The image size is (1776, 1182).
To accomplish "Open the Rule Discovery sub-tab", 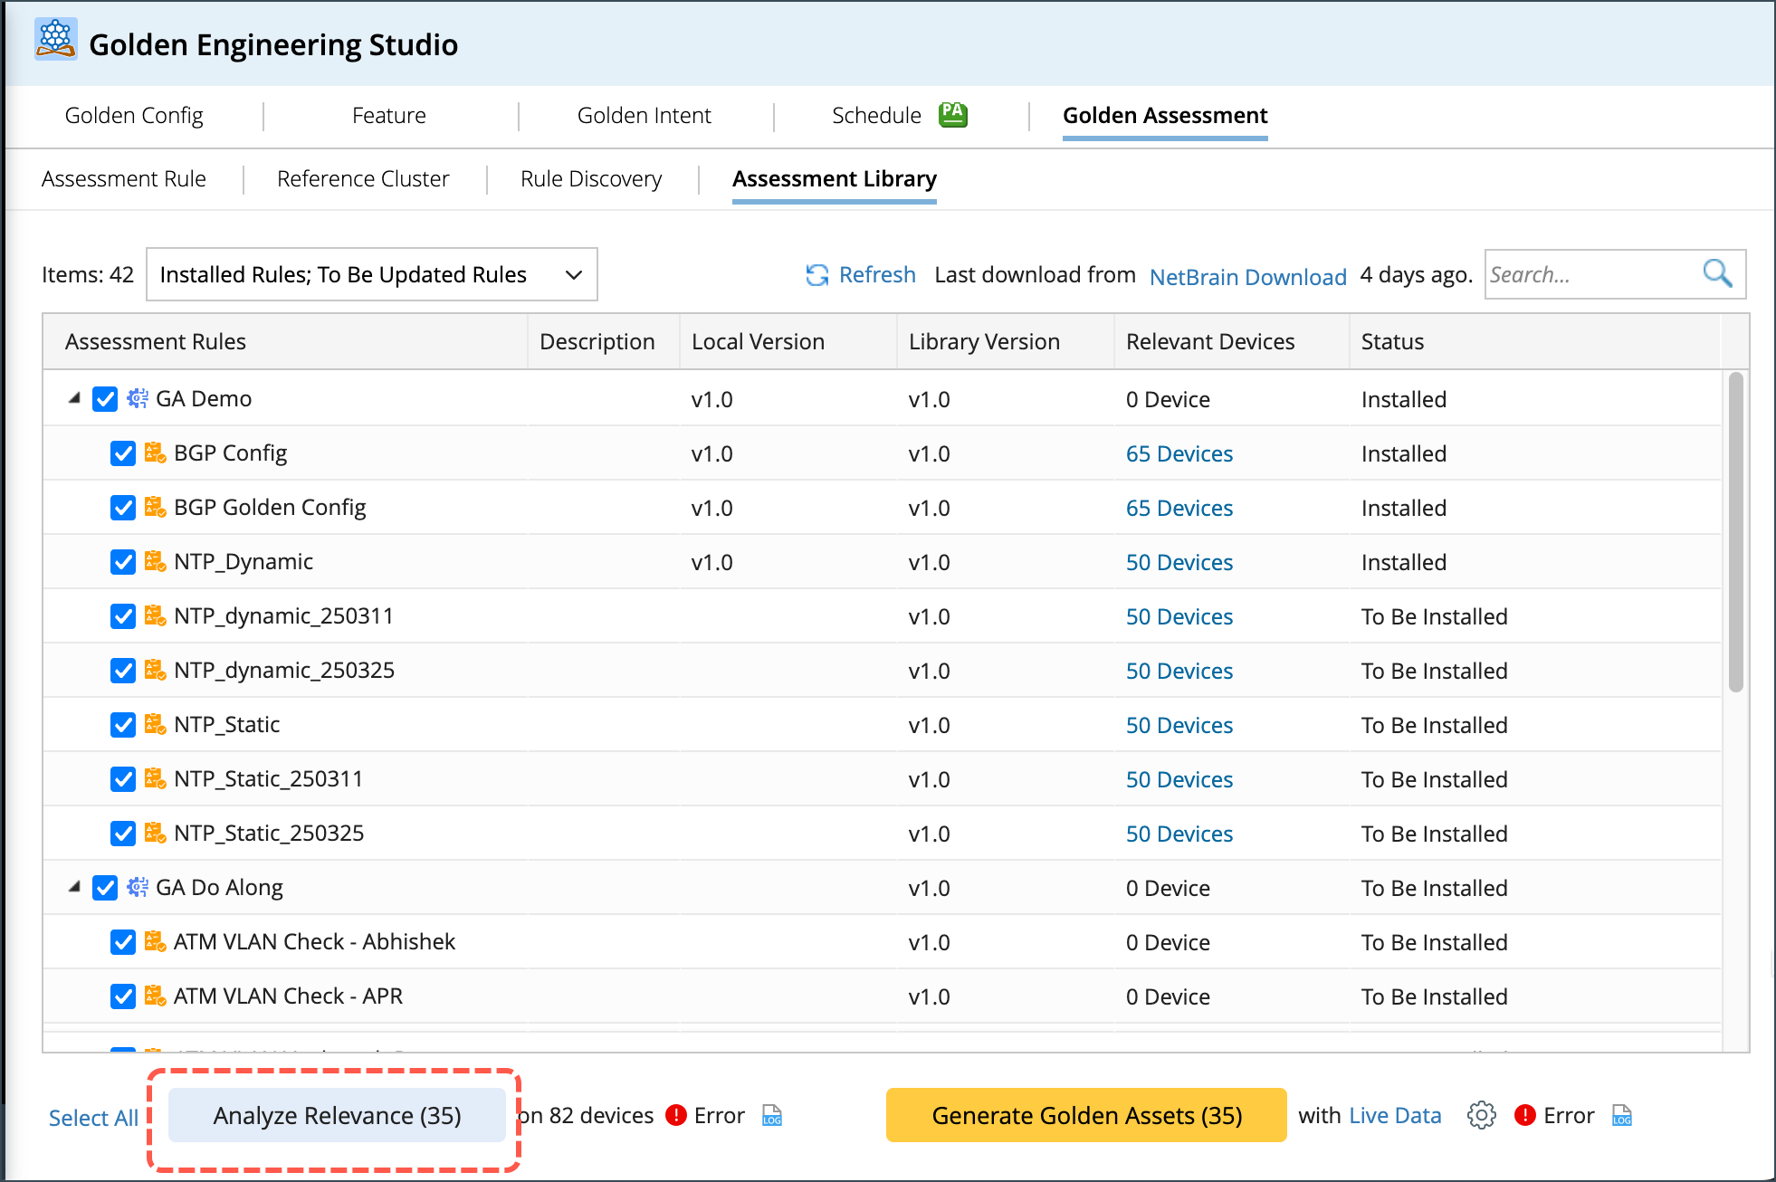I will point(590,179).
